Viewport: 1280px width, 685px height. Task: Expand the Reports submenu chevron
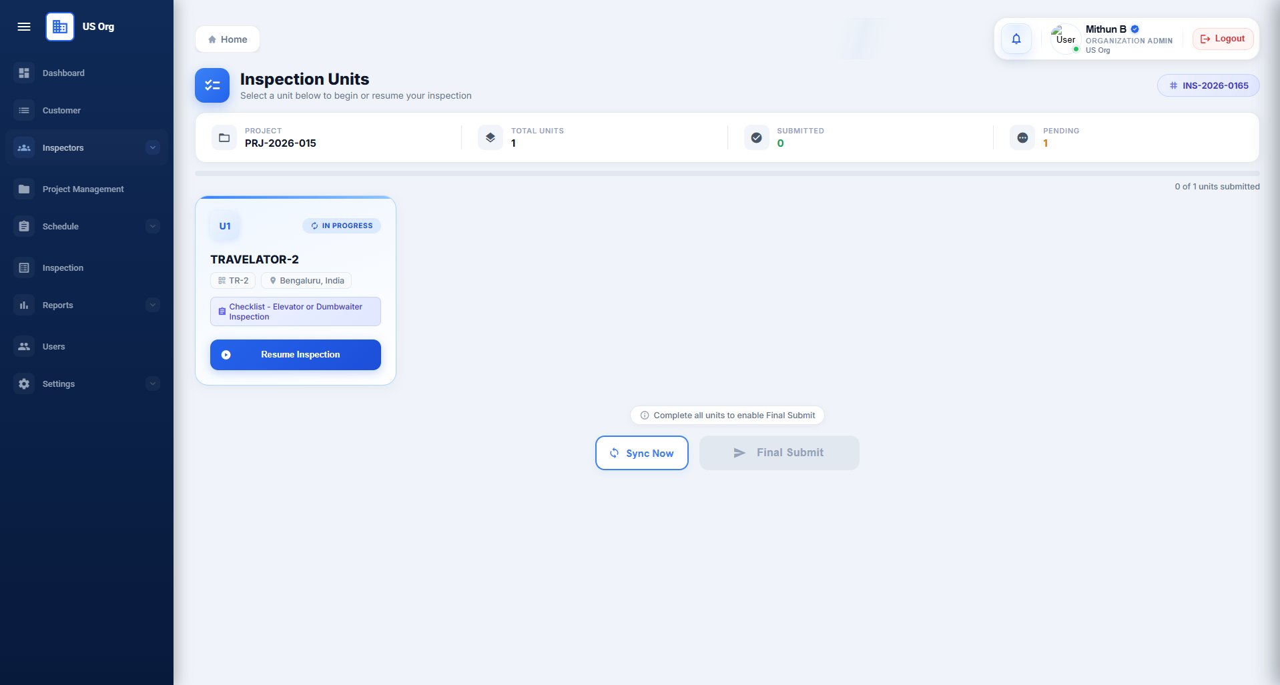tap(153, 305)
